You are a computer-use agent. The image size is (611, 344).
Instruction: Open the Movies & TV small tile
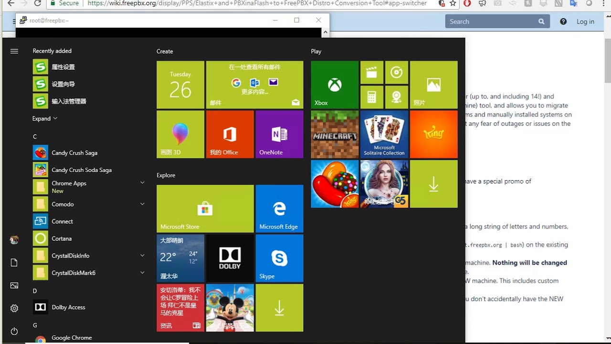pyautogui.click(x=372, y=72)
